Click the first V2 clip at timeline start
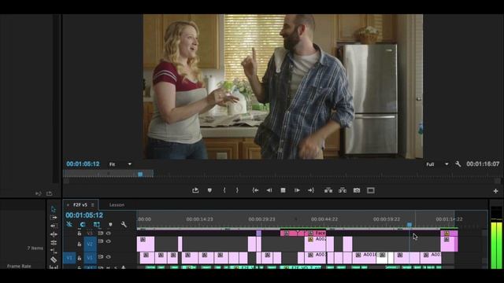504x283 pixels. 146,244
